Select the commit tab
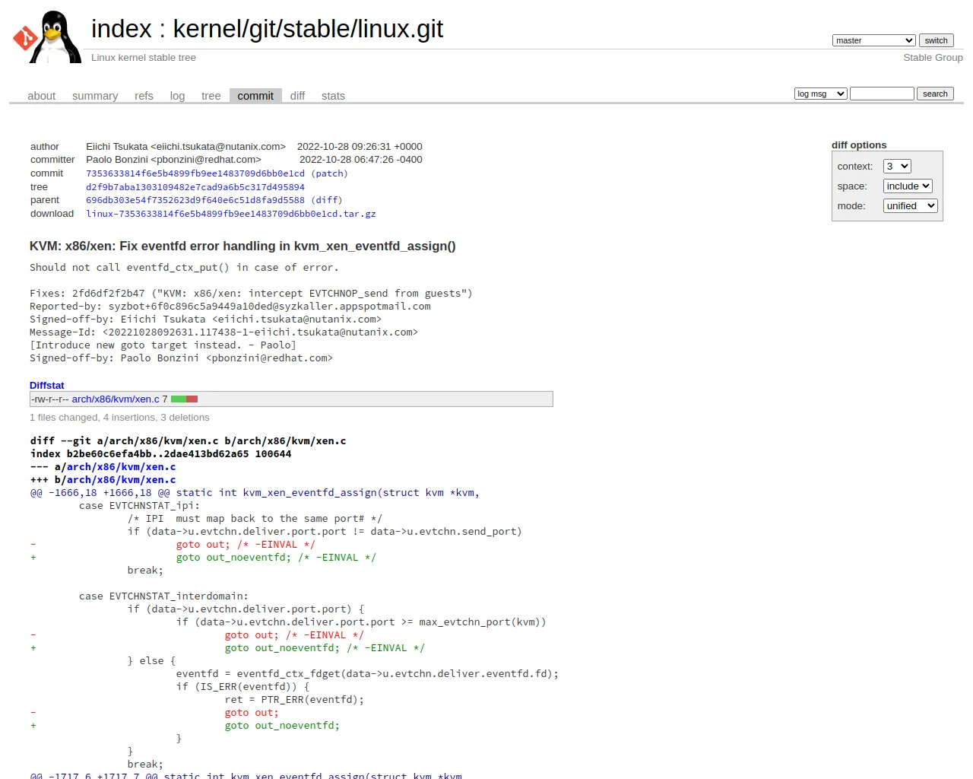This screenshot has width=973, height=779. point(255,96)
